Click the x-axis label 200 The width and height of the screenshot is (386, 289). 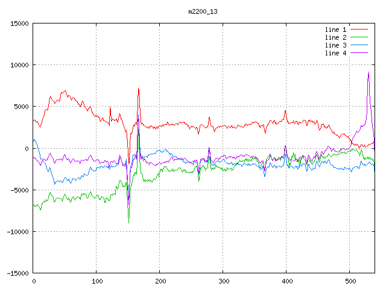coord(160,281)
